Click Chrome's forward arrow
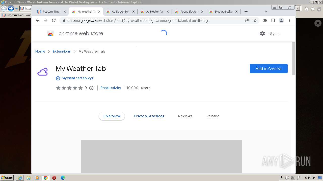This screenshot has height=181, width=323. pyautogui.click(x=46, y=20)
